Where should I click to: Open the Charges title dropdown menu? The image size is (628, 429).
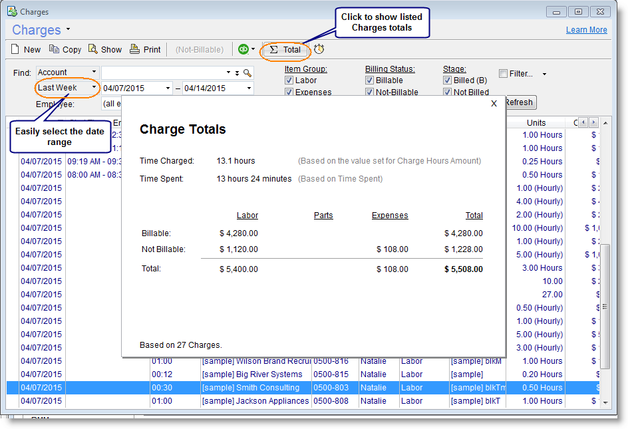(68, 29)
